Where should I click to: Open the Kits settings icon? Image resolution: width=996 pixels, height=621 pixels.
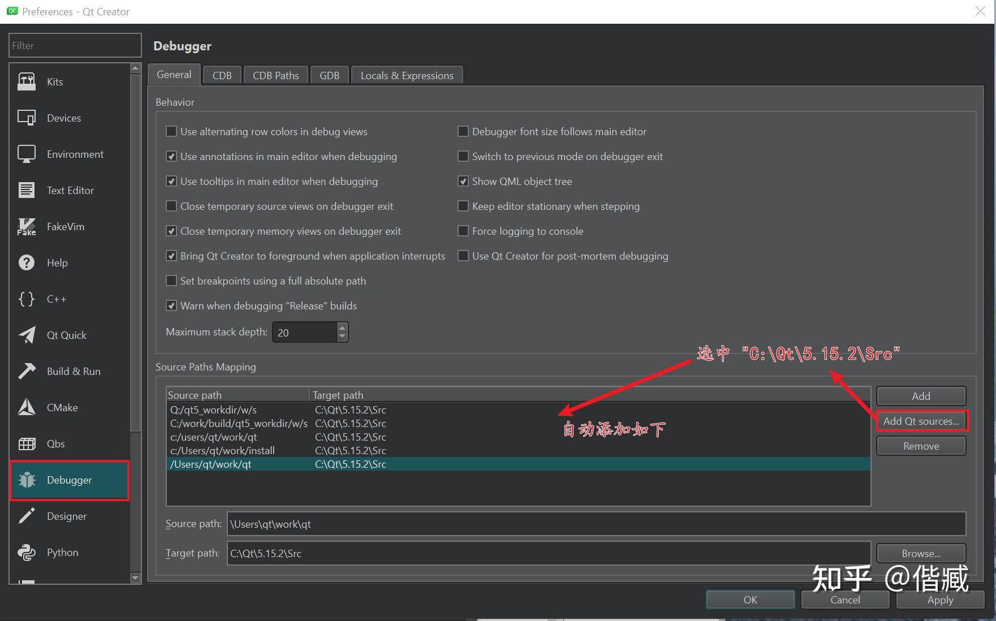(x=27, y=82)
